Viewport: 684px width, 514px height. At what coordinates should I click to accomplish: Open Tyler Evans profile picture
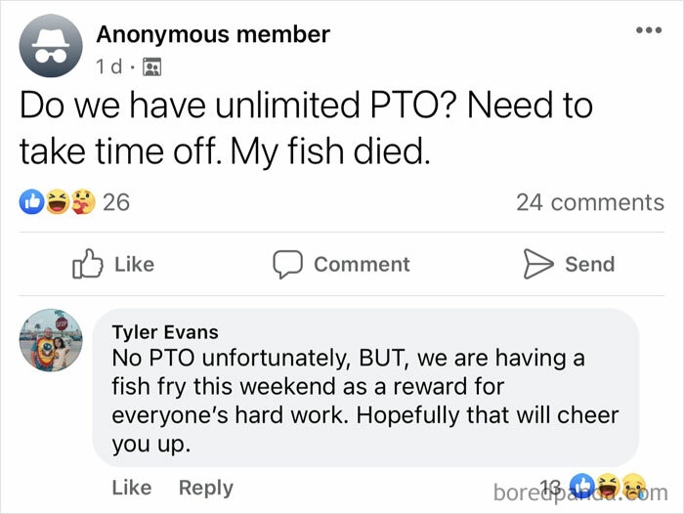[51, 340]
